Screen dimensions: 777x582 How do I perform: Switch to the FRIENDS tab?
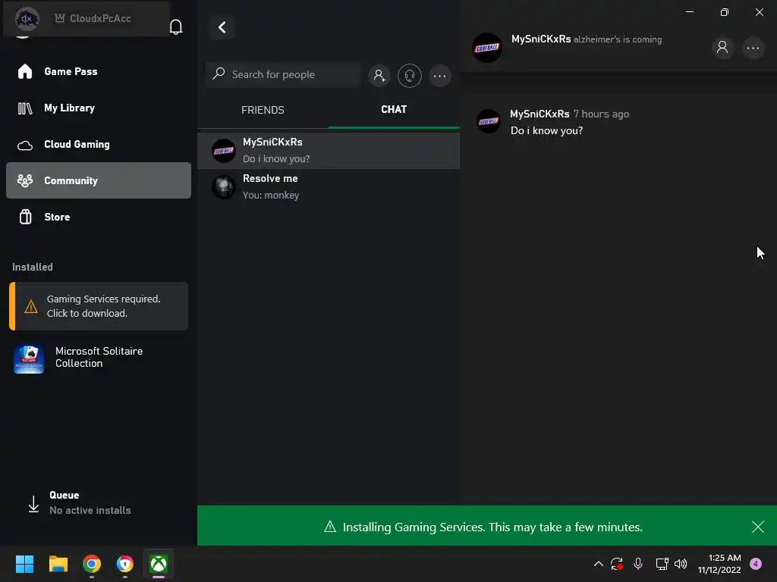tap(263, 110)
